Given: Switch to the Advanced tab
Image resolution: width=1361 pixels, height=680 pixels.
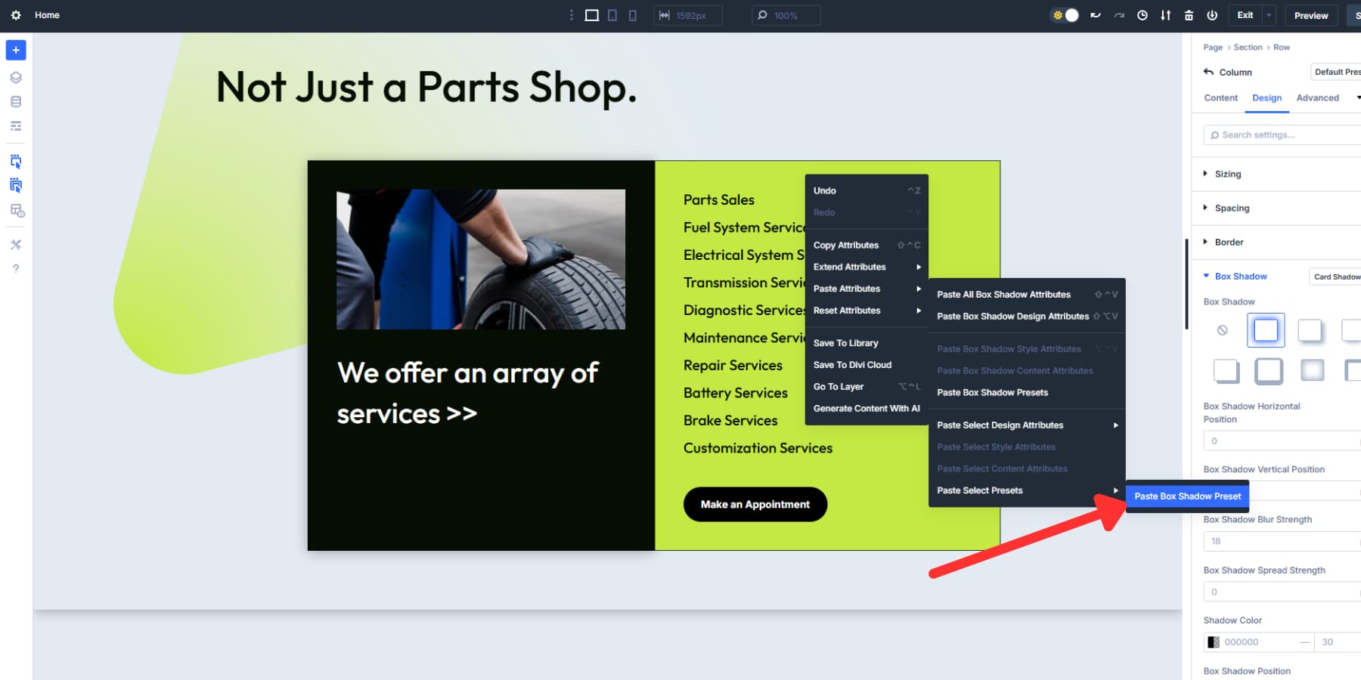Looking at the screenshot, I should 1317,97.
